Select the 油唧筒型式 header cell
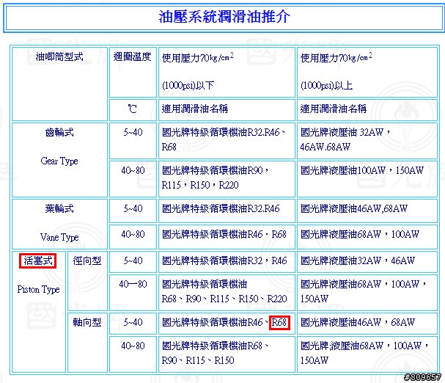445x383 pixels. 59,84
